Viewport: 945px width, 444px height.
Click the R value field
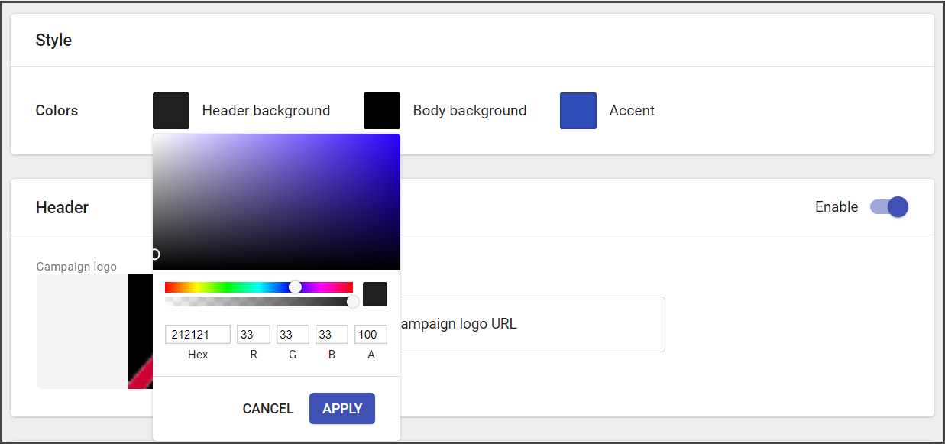[x=254, y=335]
